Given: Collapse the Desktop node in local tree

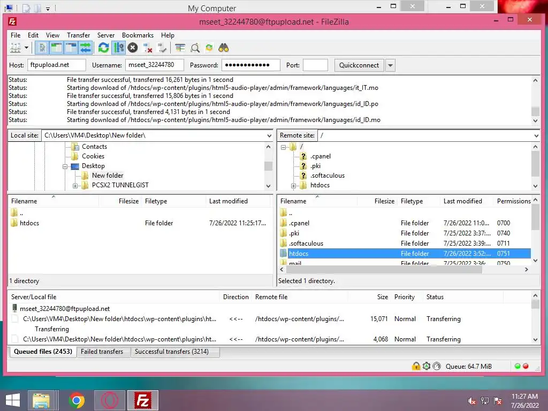Looking at the screenshot, I should pos(65,167).
